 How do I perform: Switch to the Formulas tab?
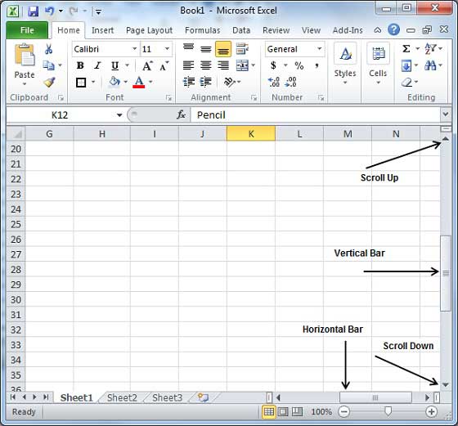pyautogui.click(x=203, y=30)
